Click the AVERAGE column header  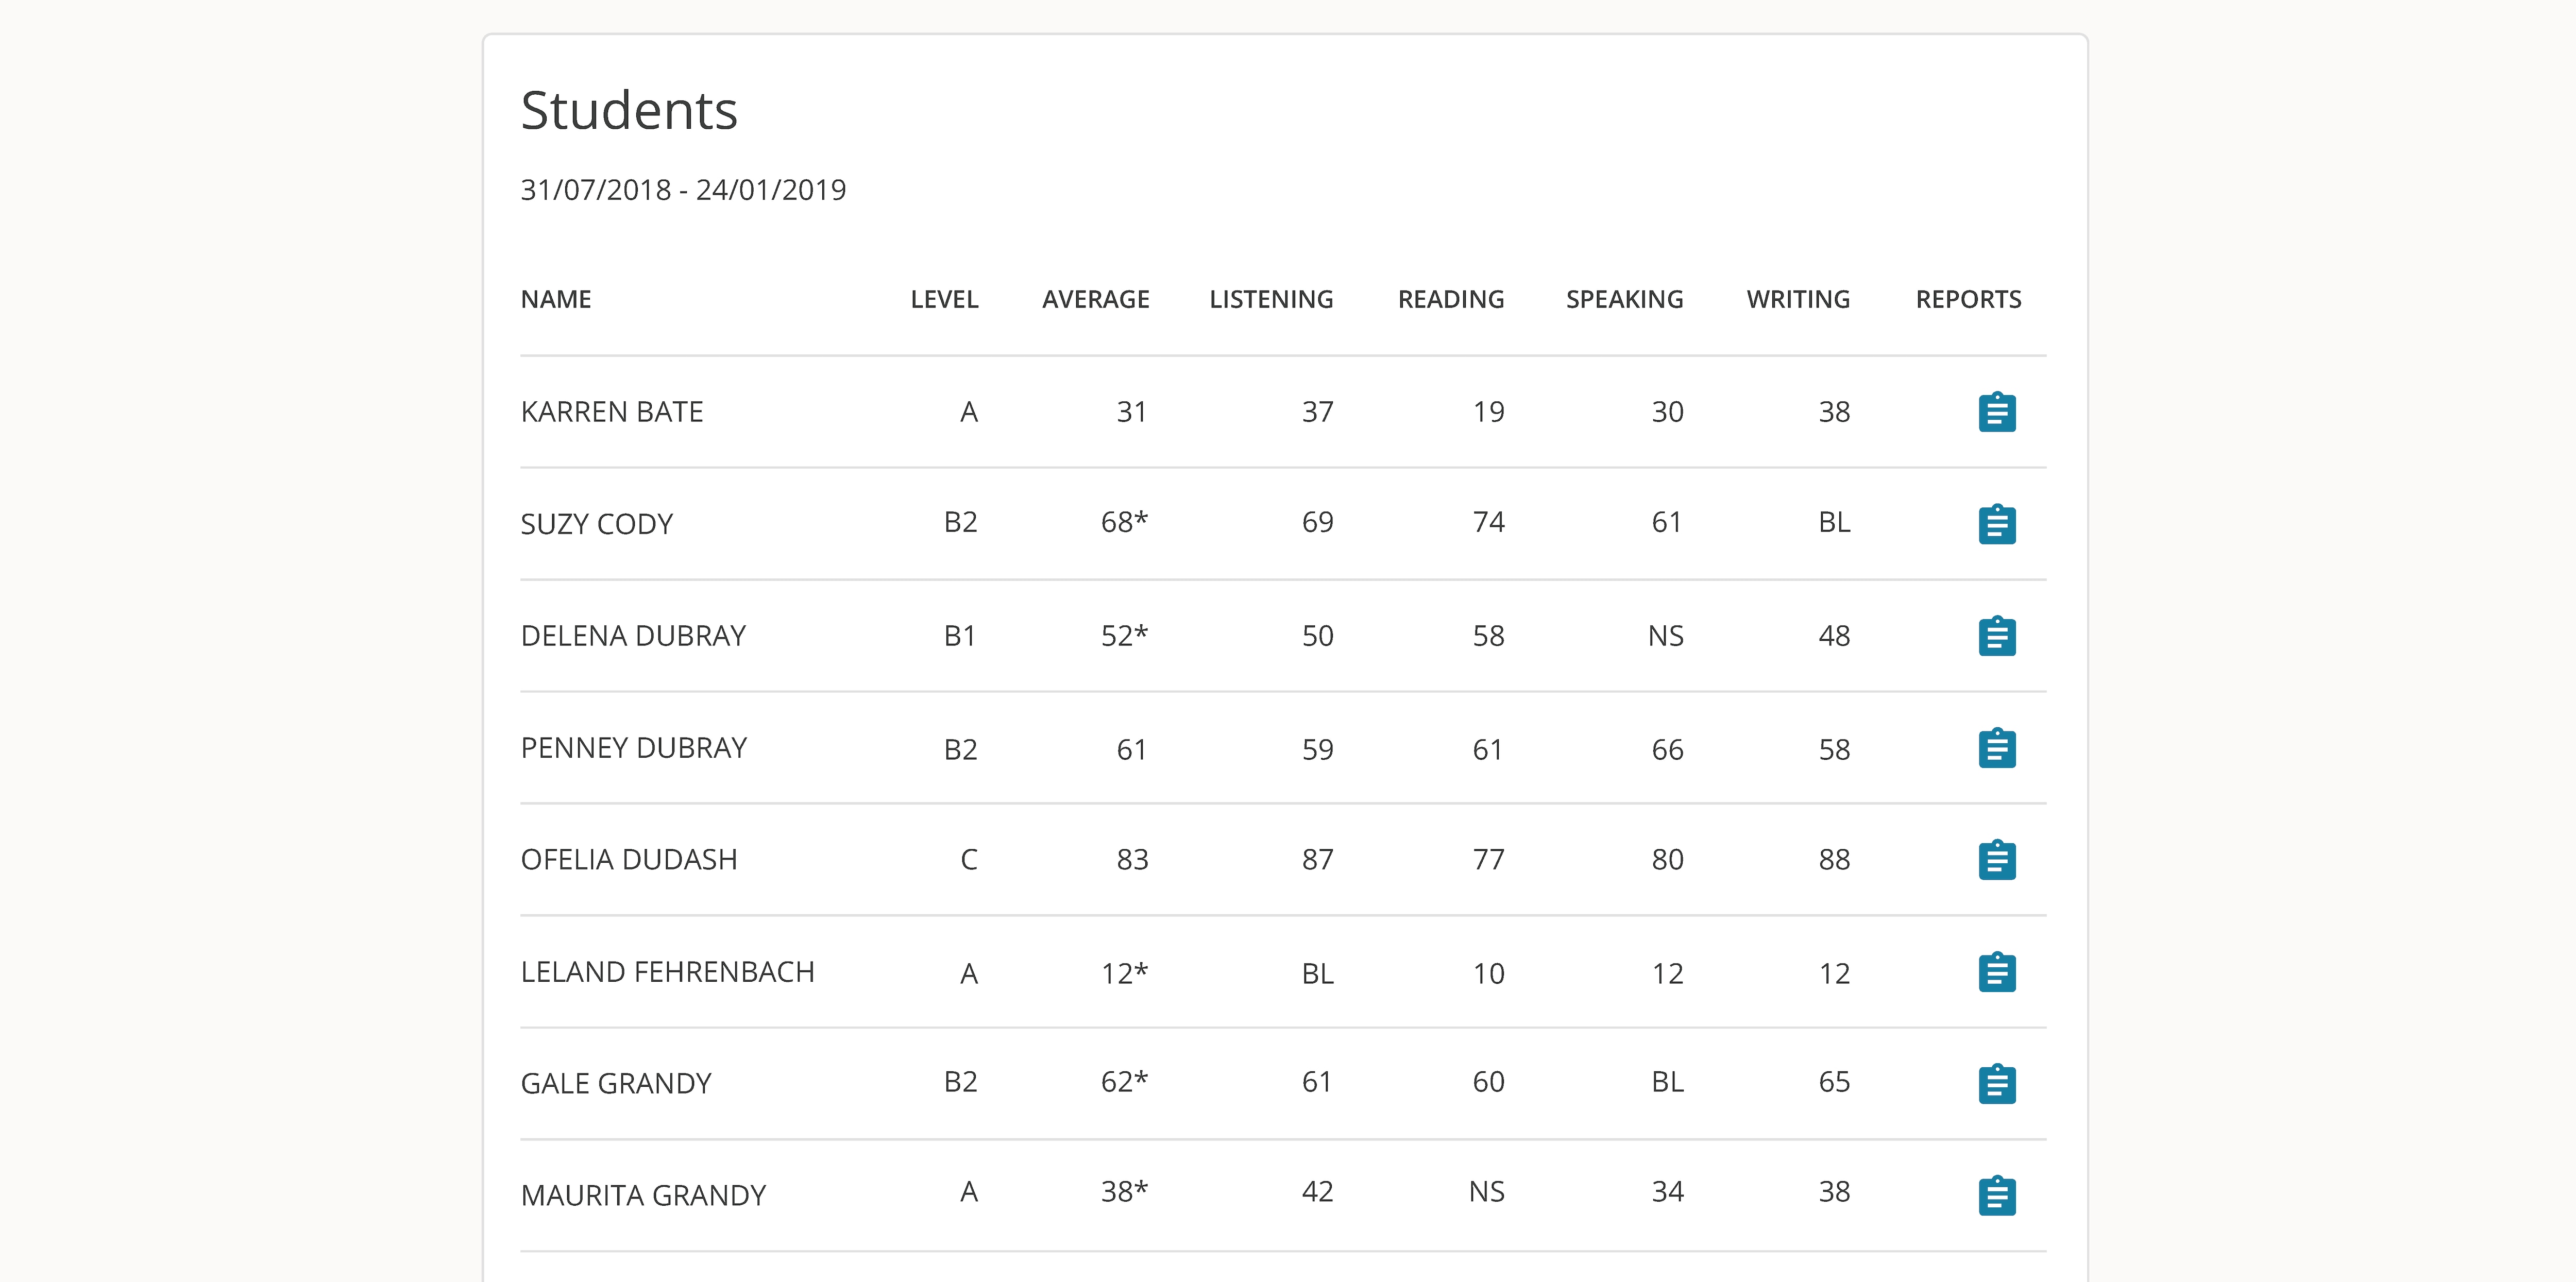pos(1095,299)
